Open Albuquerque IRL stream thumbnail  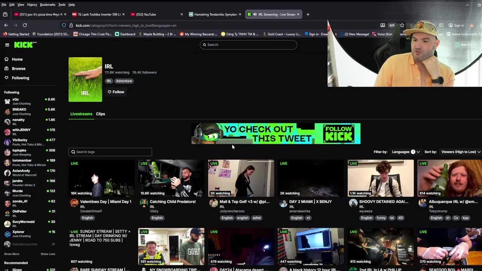click(450, 178)
